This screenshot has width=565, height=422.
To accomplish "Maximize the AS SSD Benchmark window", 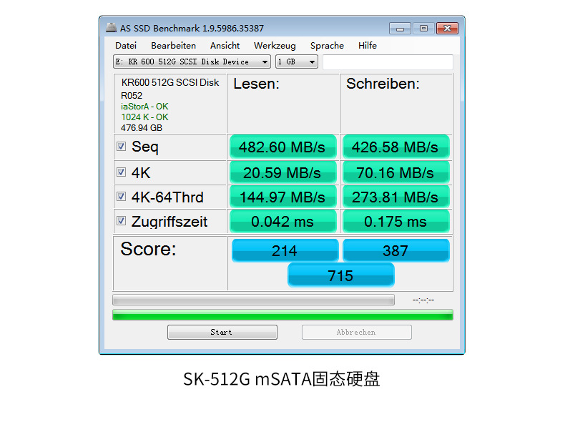I will (x=423, y=29).
